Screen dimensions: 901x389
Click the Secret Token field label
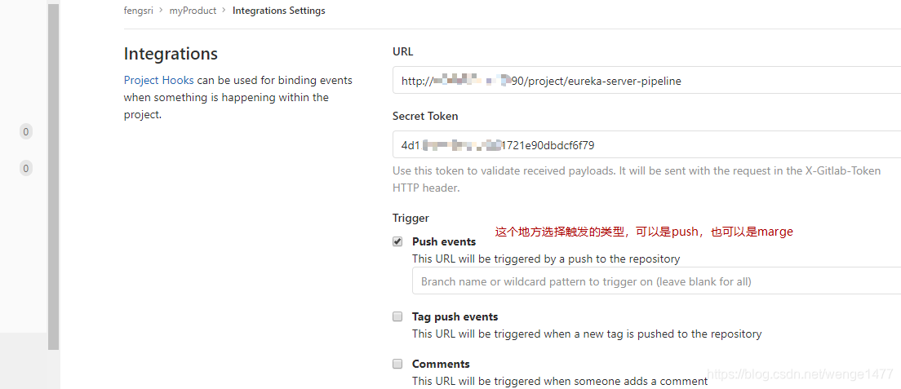[425, 116]
